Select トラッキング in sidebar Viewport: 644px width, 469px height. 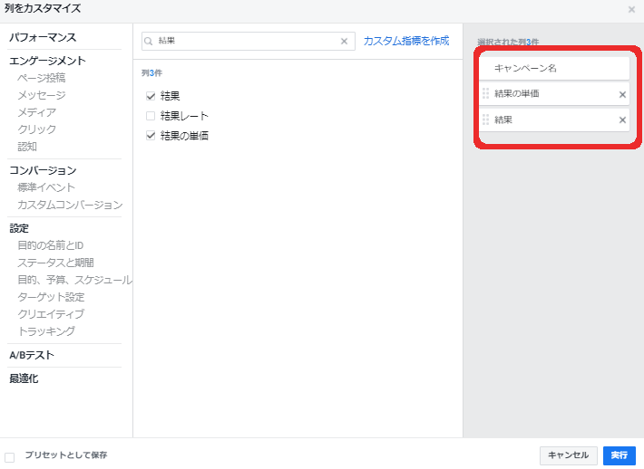(x=46, y=331)
